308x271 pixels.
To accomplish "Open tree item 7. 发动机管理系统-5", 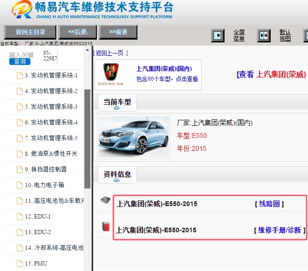I will pos(51,138).
